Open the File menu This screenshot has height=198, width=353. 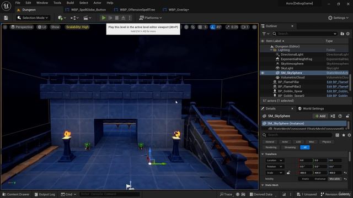[x=18, y=3]
